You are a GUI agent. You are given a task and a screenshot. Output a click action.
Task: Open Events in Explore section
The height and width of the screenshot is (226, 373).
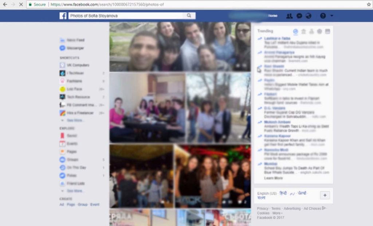(69, 144)
